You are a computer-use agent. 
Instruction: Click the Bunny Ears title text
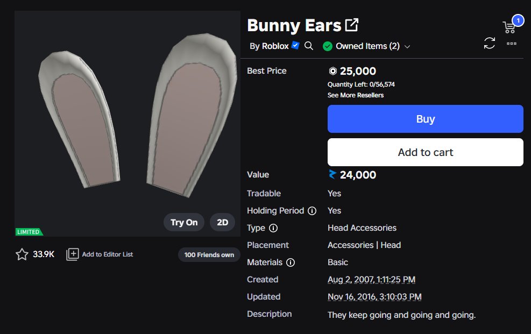pyautogui.click(x=294, y=25)
